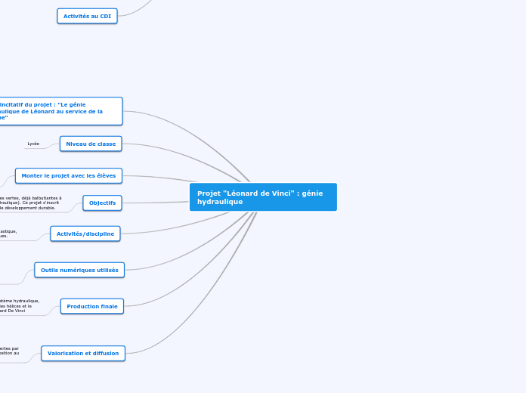Select the "Niveau de classe" node
Viewport: 526px width, 393px height.
point(91,144)
